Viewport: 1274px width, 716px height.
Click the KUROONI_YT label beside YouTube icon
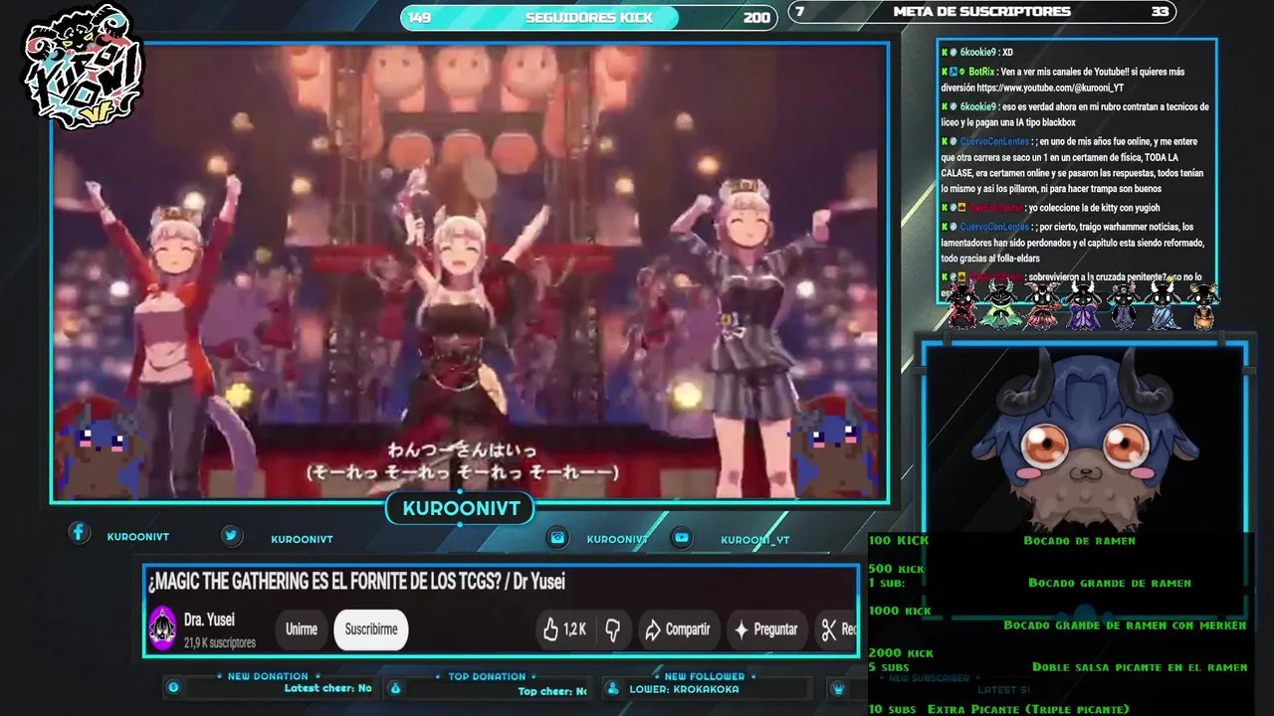[755, 540]
